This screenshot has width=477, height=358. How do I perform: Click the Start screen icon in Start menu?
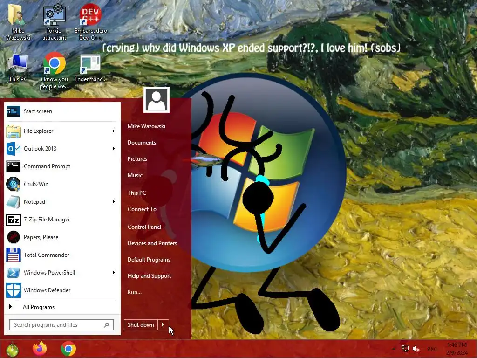point(14,111)
